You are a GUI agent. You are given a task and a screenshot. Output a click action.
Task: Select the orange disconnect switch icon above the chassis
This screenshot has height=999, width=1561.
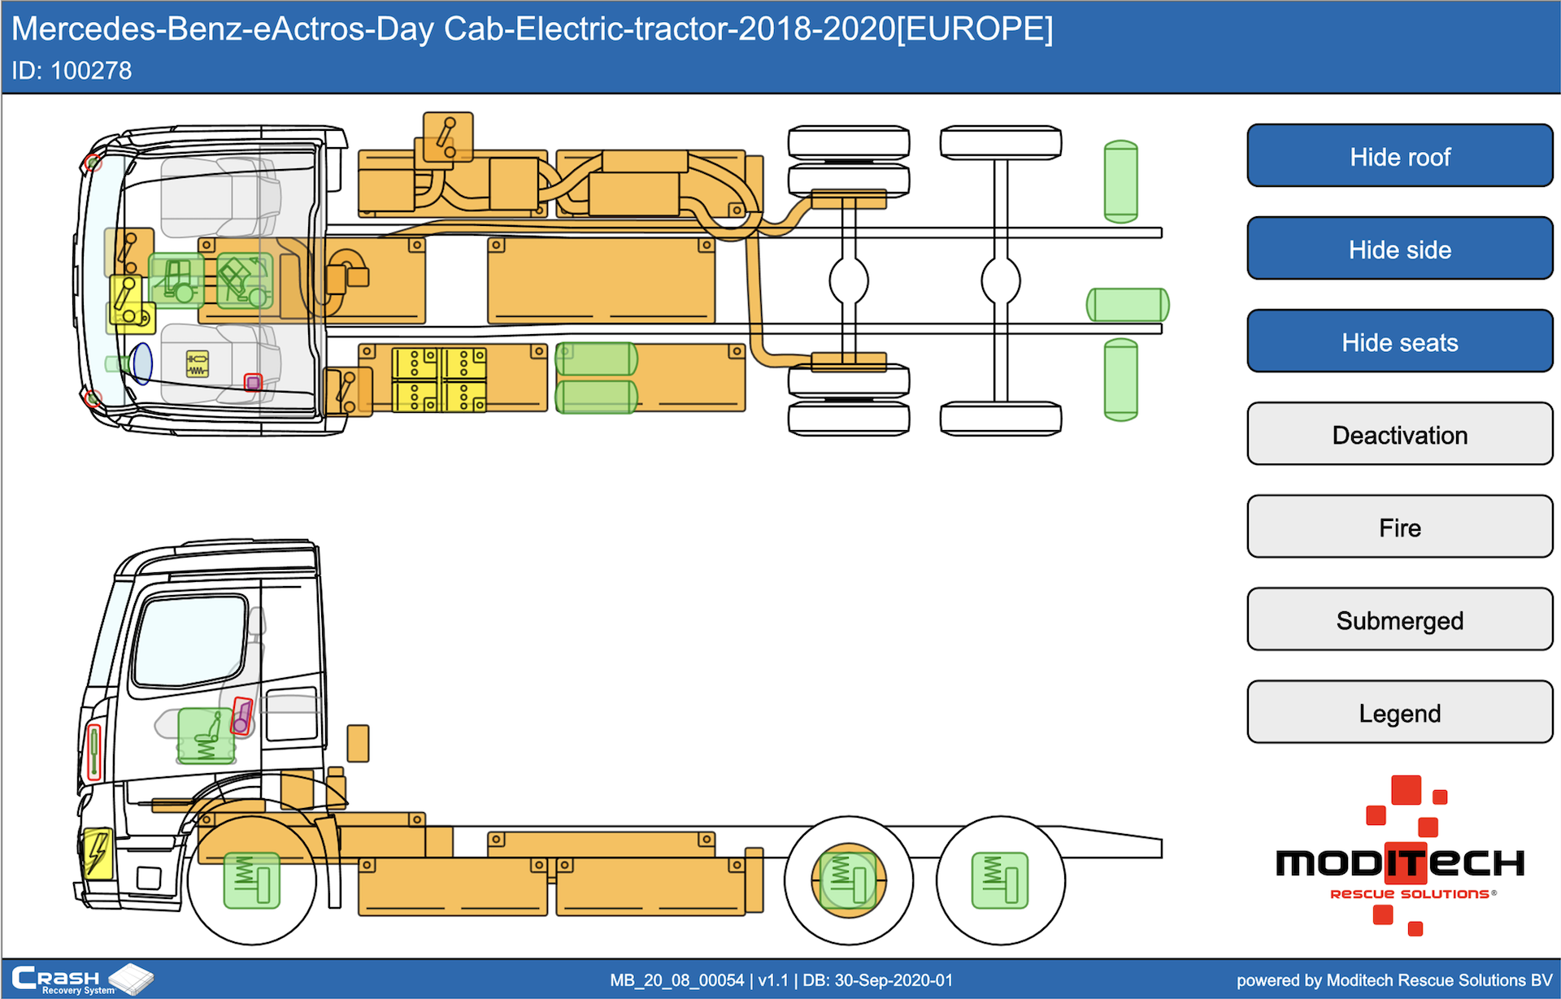pos(448,137)
